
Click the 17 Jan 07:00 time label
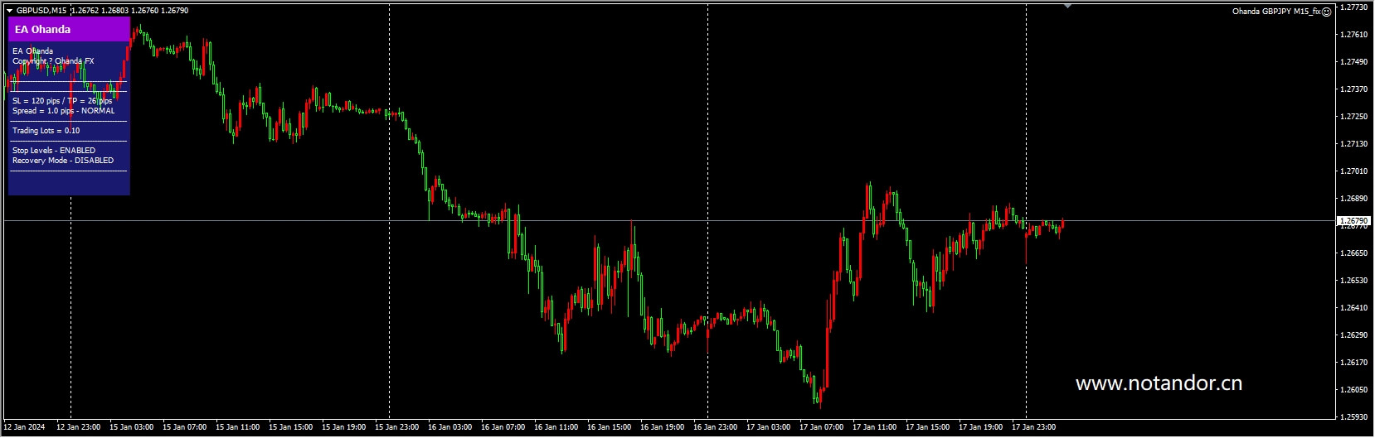pyautogui.click(x=822, y=427)
